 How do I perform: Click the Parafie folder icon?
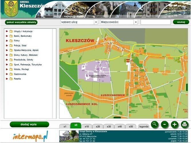pos(11,79)
